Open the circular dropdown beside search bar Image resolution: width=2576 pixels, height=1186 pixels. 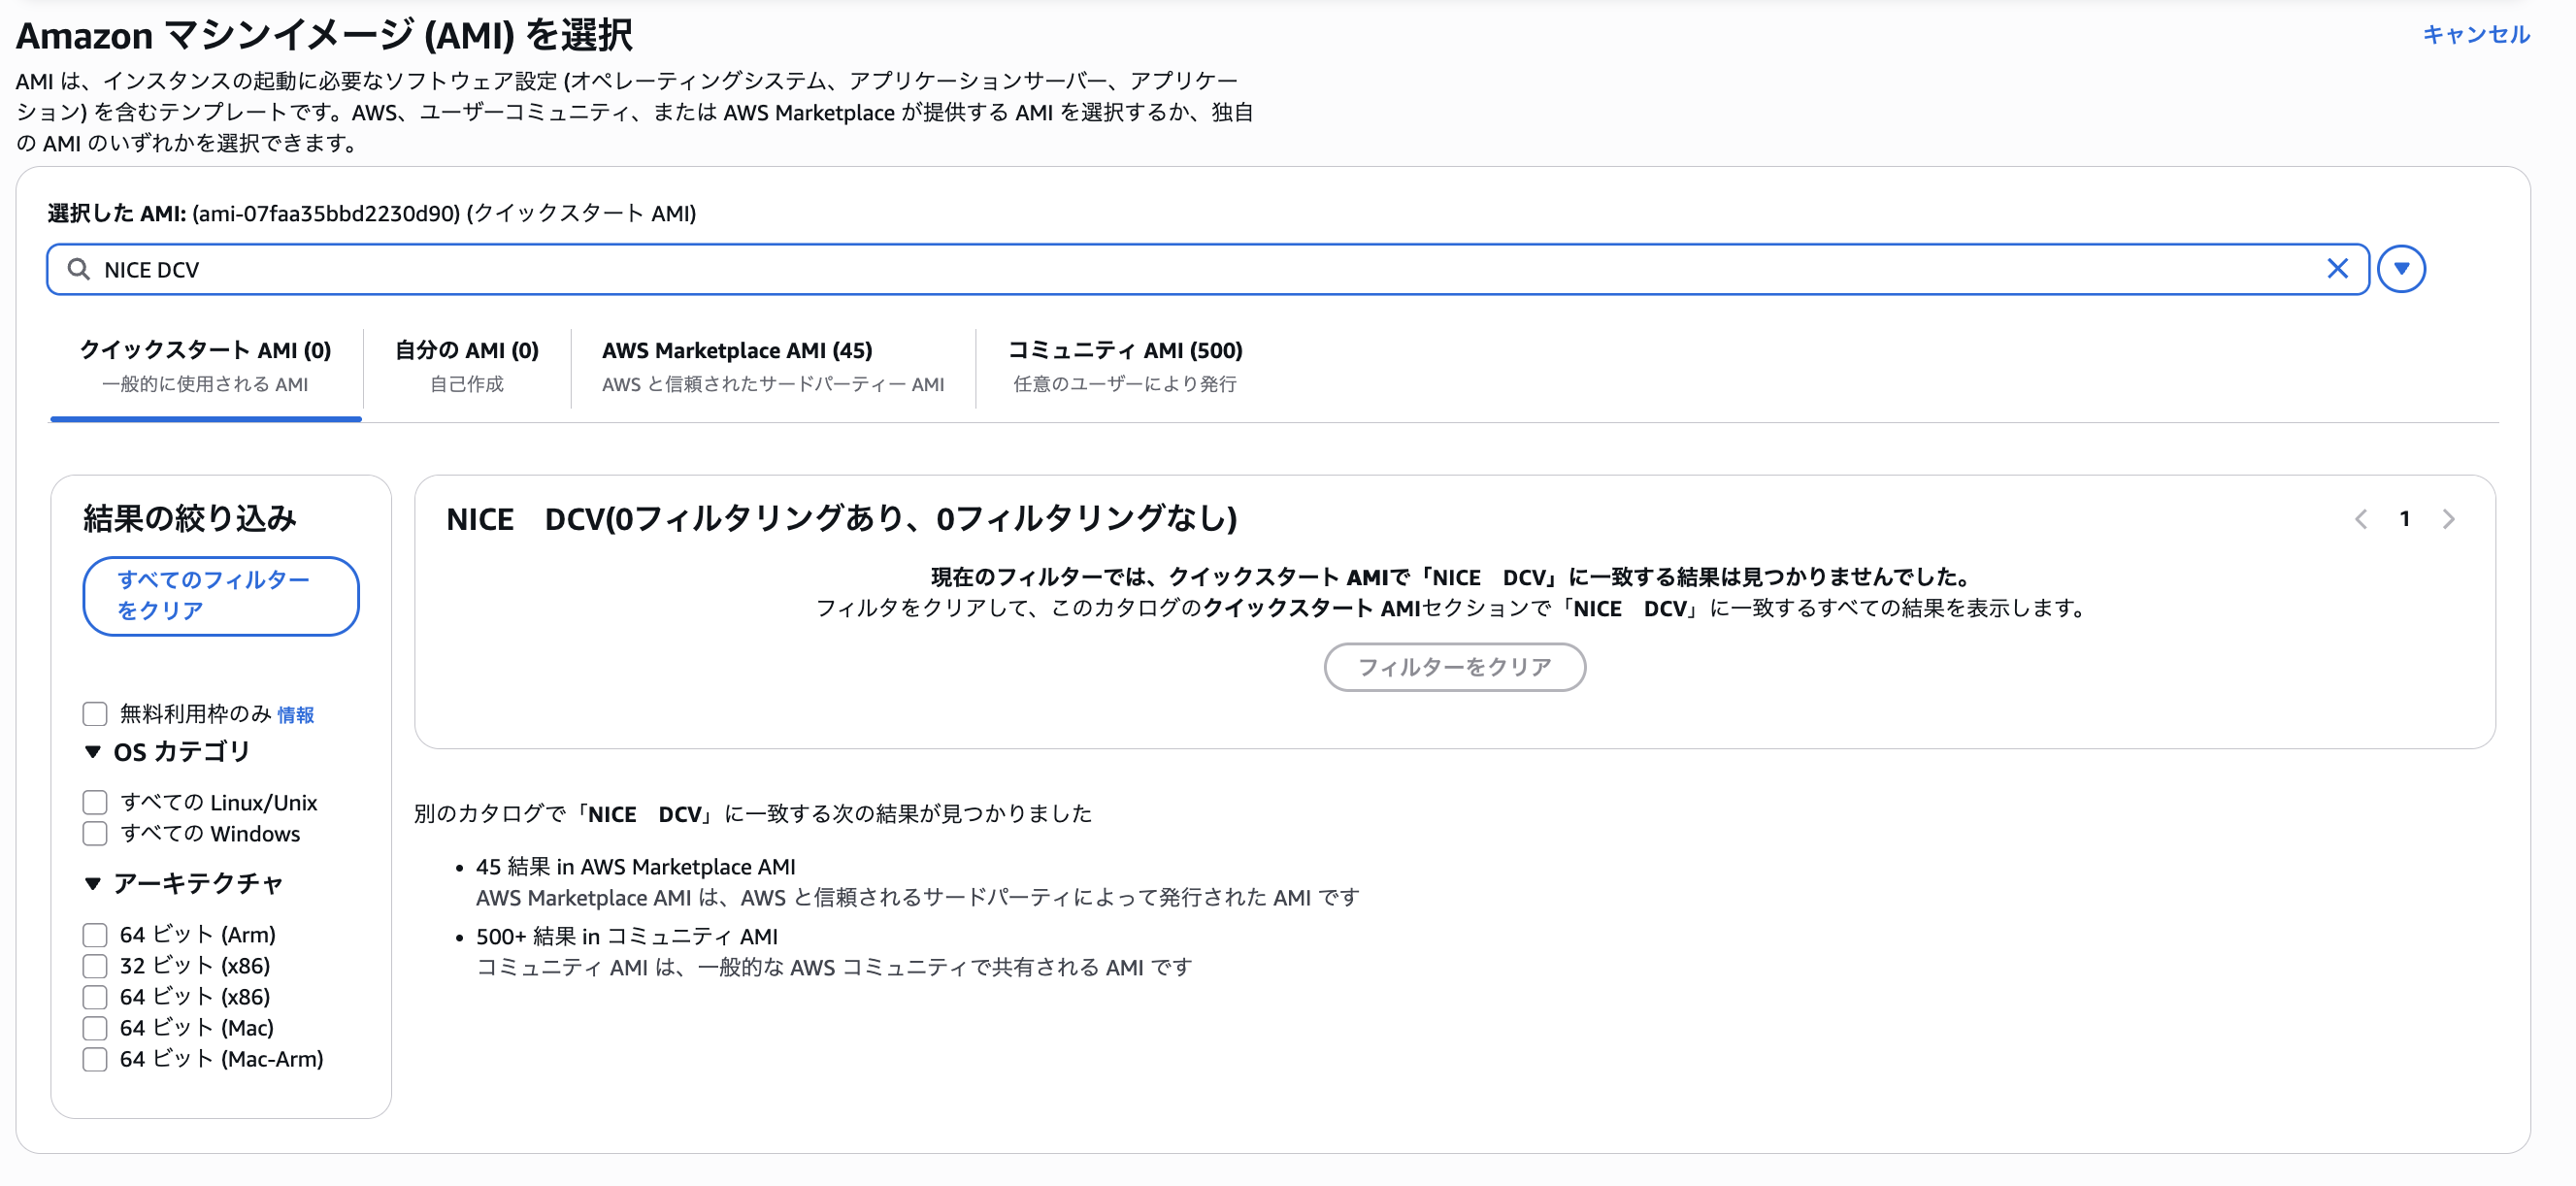[2401, 269]
